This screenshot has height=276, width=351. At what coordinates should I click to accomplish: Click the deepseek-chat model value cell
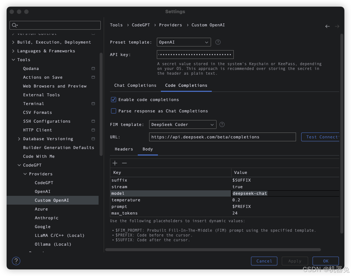(x=285, y=193)
